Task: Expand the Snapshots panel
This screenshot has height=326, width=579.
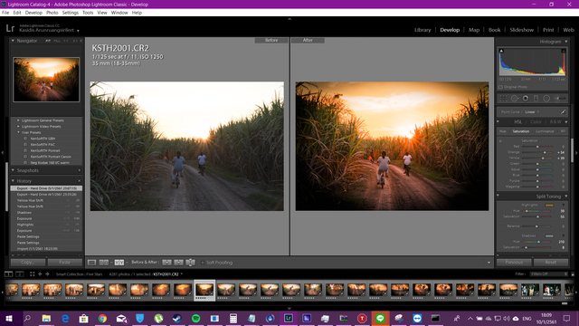Action: 13,170
